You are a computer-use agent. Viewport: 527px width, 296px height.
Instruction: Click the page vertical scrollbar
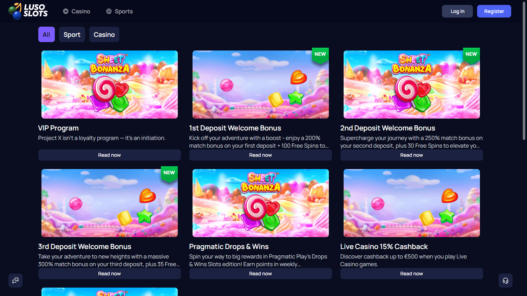click(524, 70)
